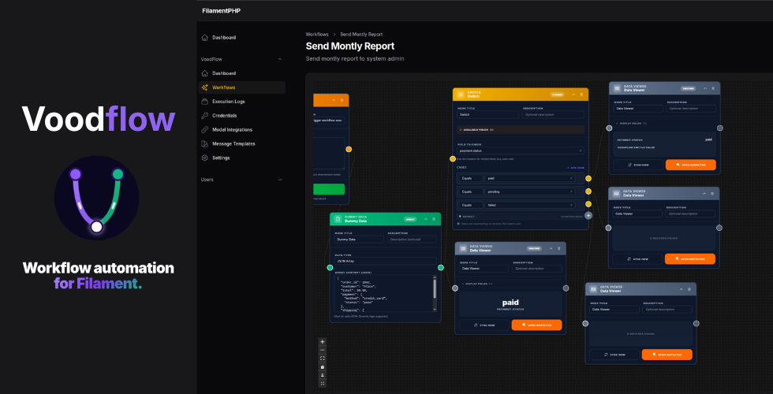Click the Execution Logs icon
This screenshot has height=394, width=773.
coord(205,102)
